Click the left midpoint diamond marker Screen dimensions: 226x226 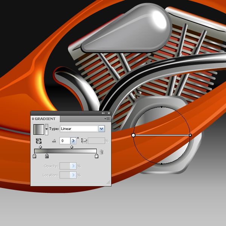(41, 147)
